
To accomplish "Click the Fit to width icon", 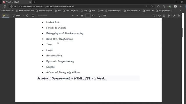I will (82, 16).
